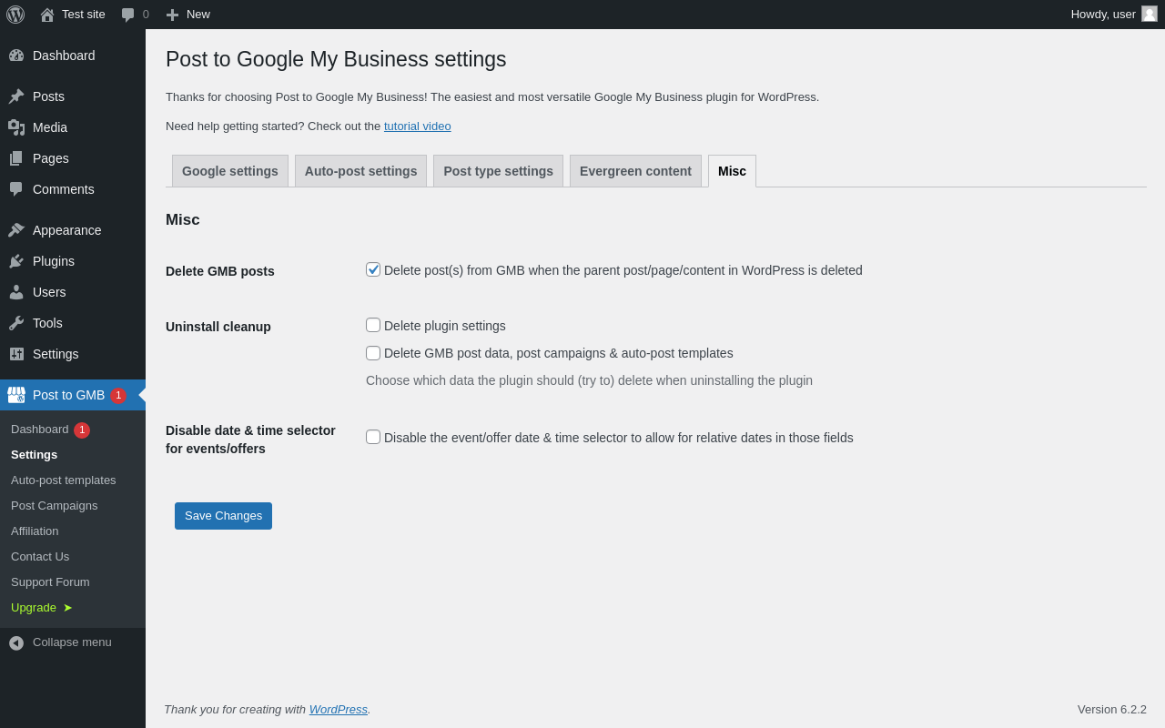The width and height of the screenshot is (1165, 728).
Task: Uncheck the Delete GMB posts checkbox
Action: (373, 269)
